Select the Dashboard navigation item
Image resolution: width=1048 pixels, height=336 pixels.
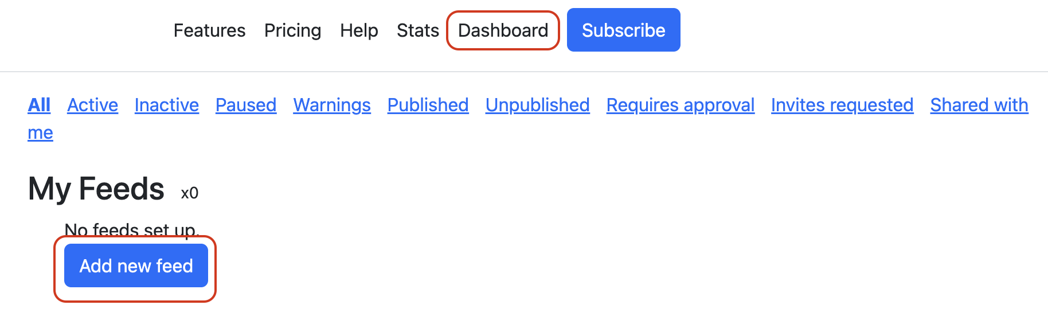click(503, 30)
